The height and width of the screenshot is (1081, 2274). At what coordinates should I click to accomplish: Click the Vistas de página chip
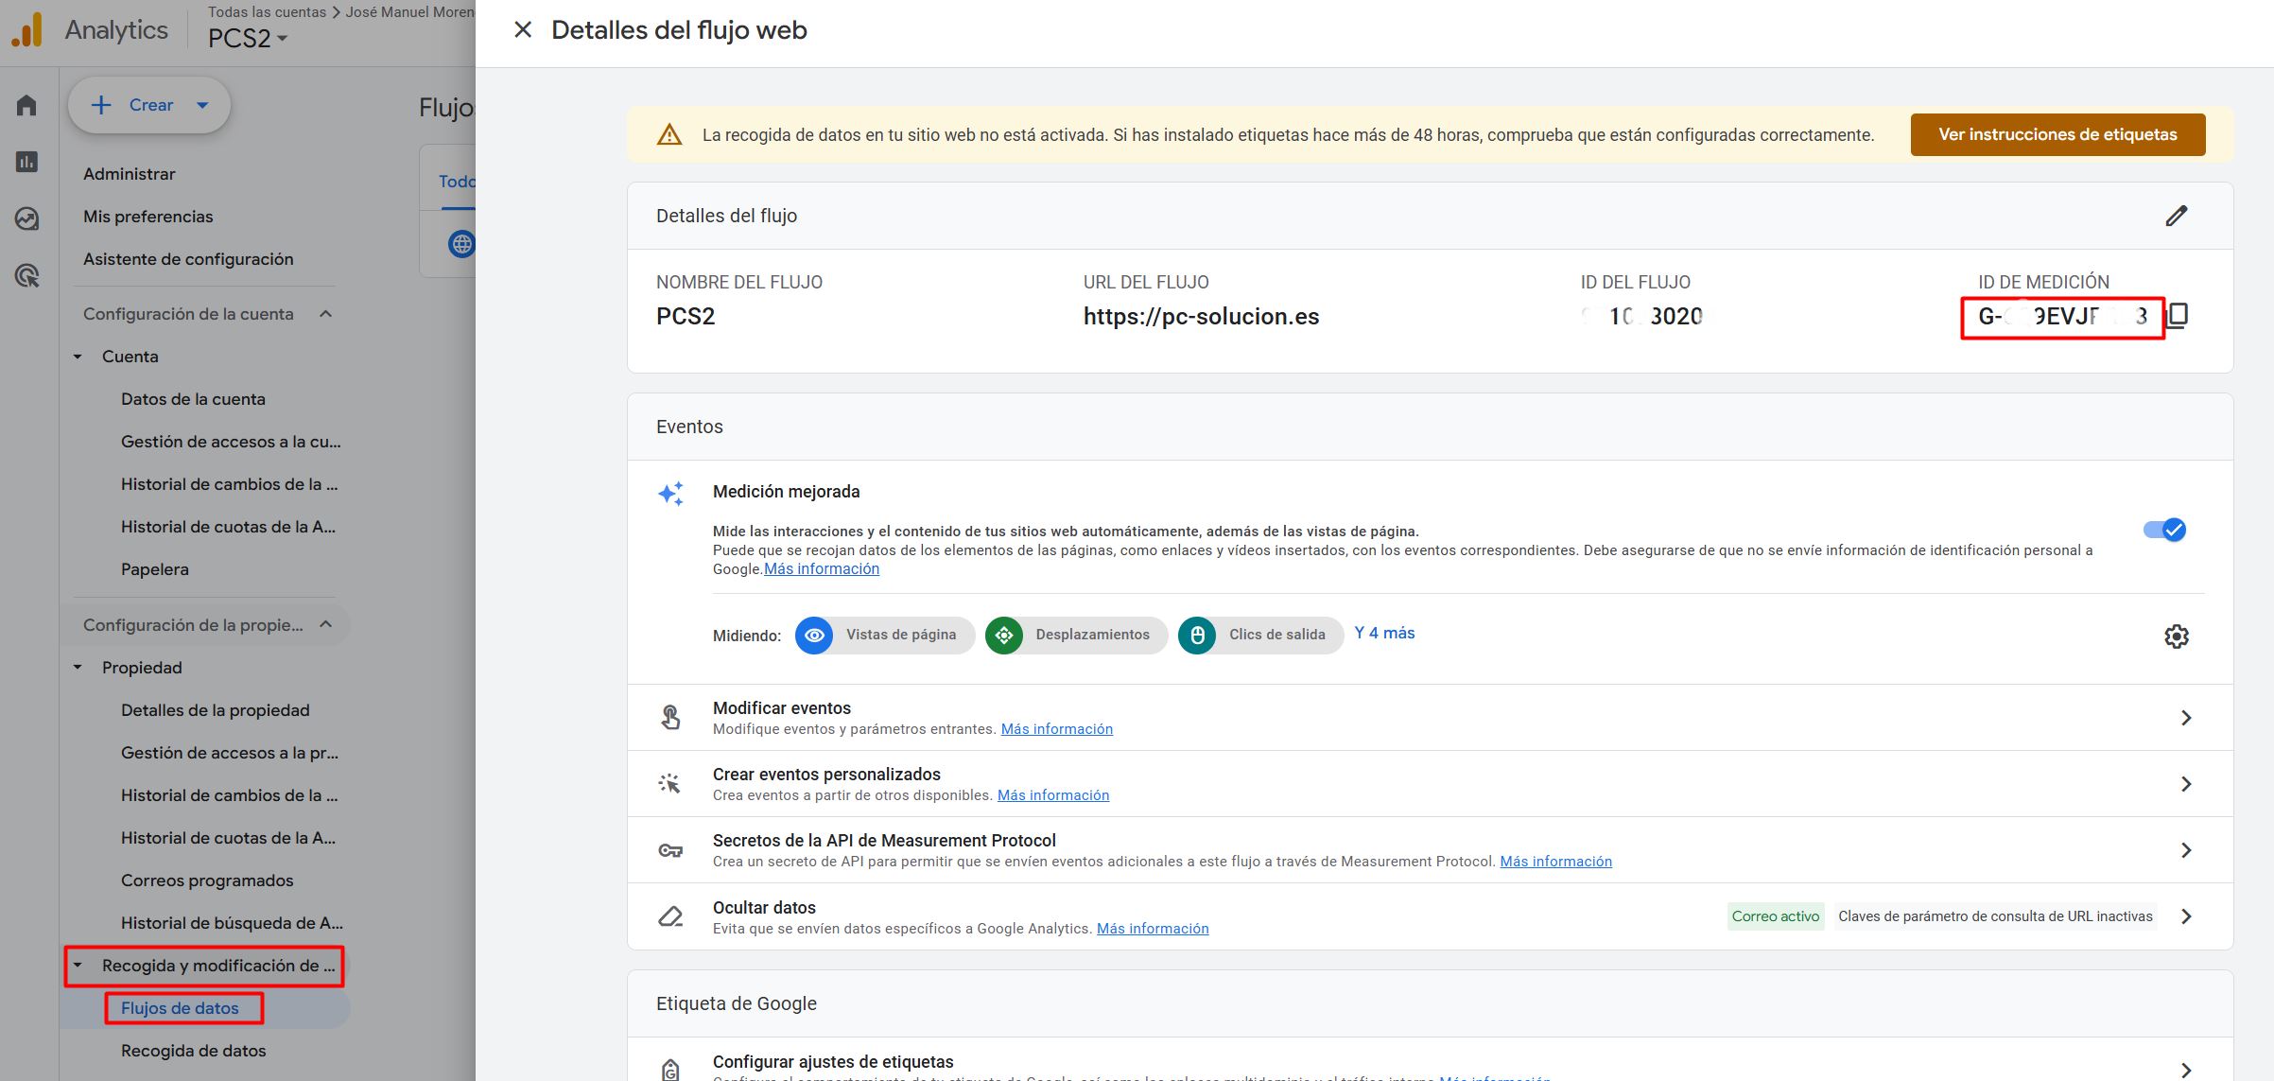(x=885, y=635)
